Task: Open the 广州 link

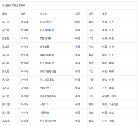Action: [x=47, y=105]
